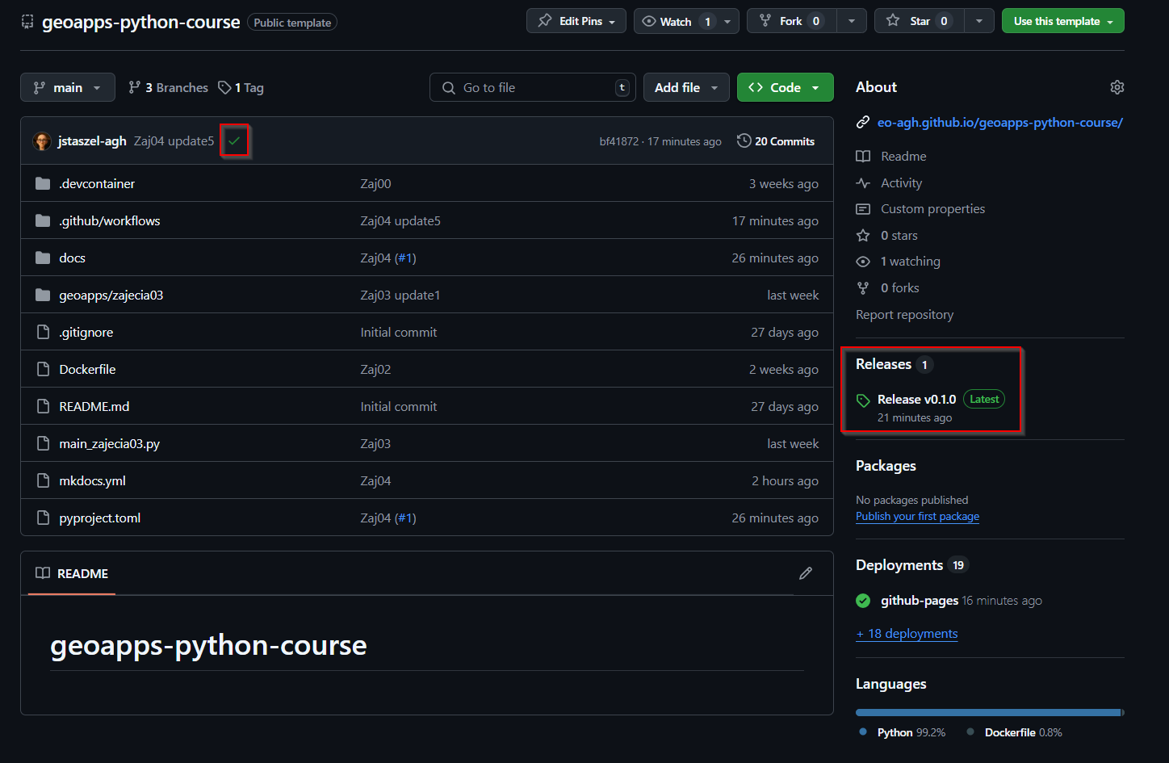Open the 0 stars link
This screenshot has height=763, width=1169.
tap(899, 236)
